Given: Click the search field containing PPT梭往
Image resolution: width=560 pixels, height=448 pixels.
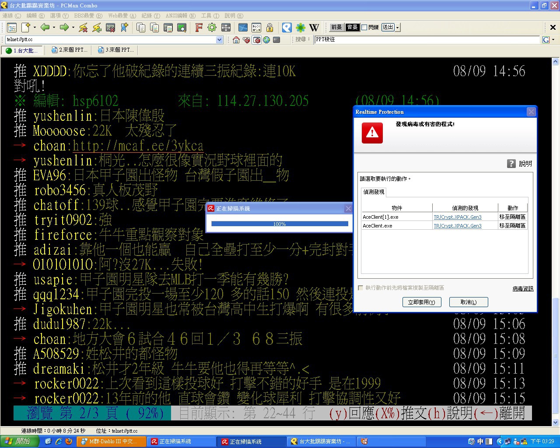Looking at the screenshot, I should [x=427, y=40].
